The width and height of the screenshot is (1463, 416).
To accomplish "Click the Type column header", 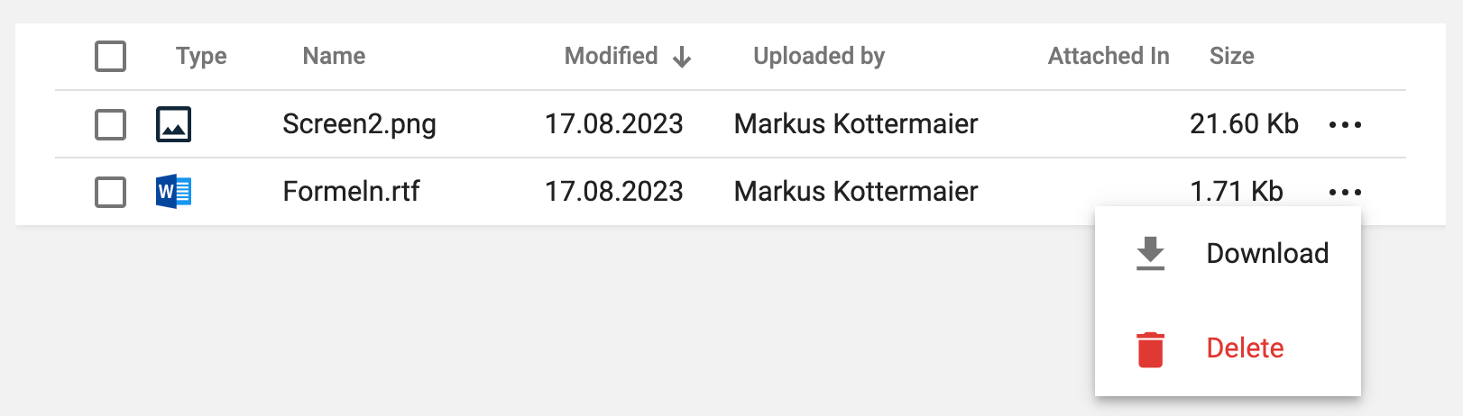I will pos(201,56).
